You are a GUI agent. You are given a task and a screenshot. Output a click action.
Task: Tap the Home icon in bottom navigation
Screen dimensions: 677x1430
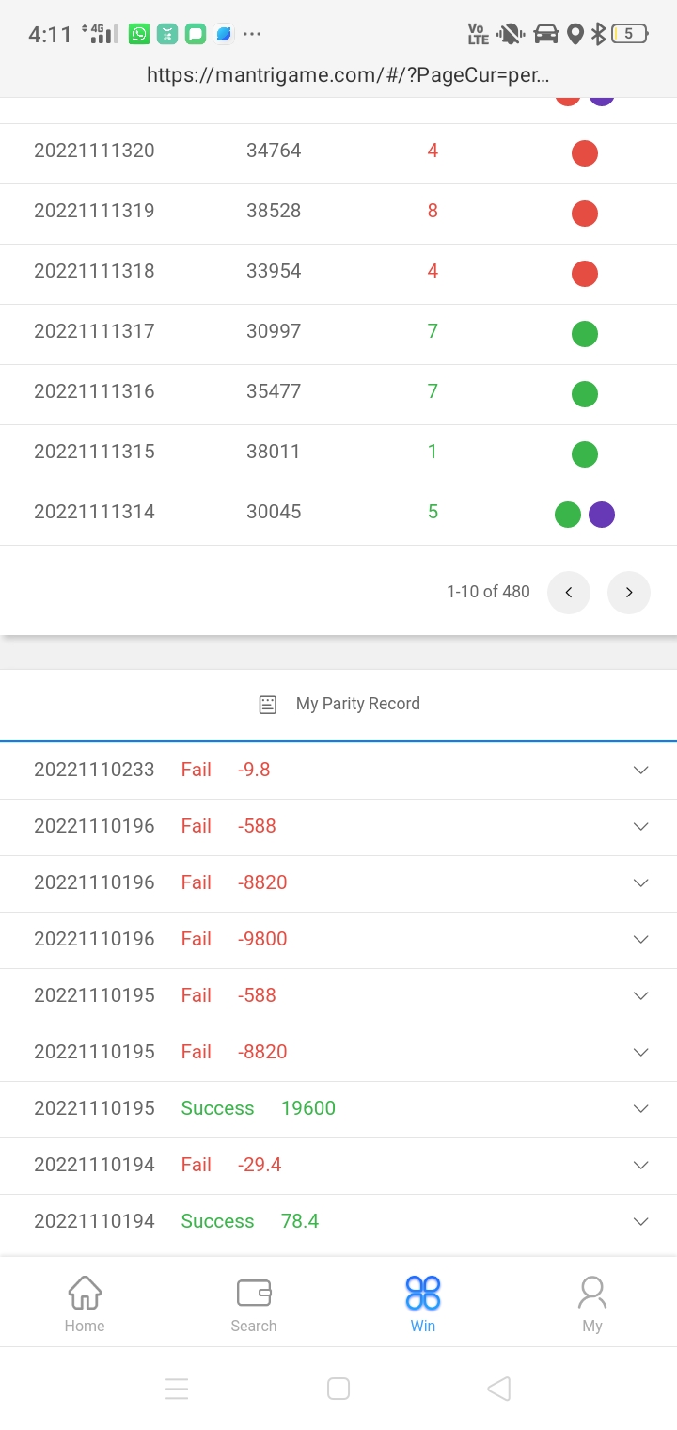(85, 1294)
